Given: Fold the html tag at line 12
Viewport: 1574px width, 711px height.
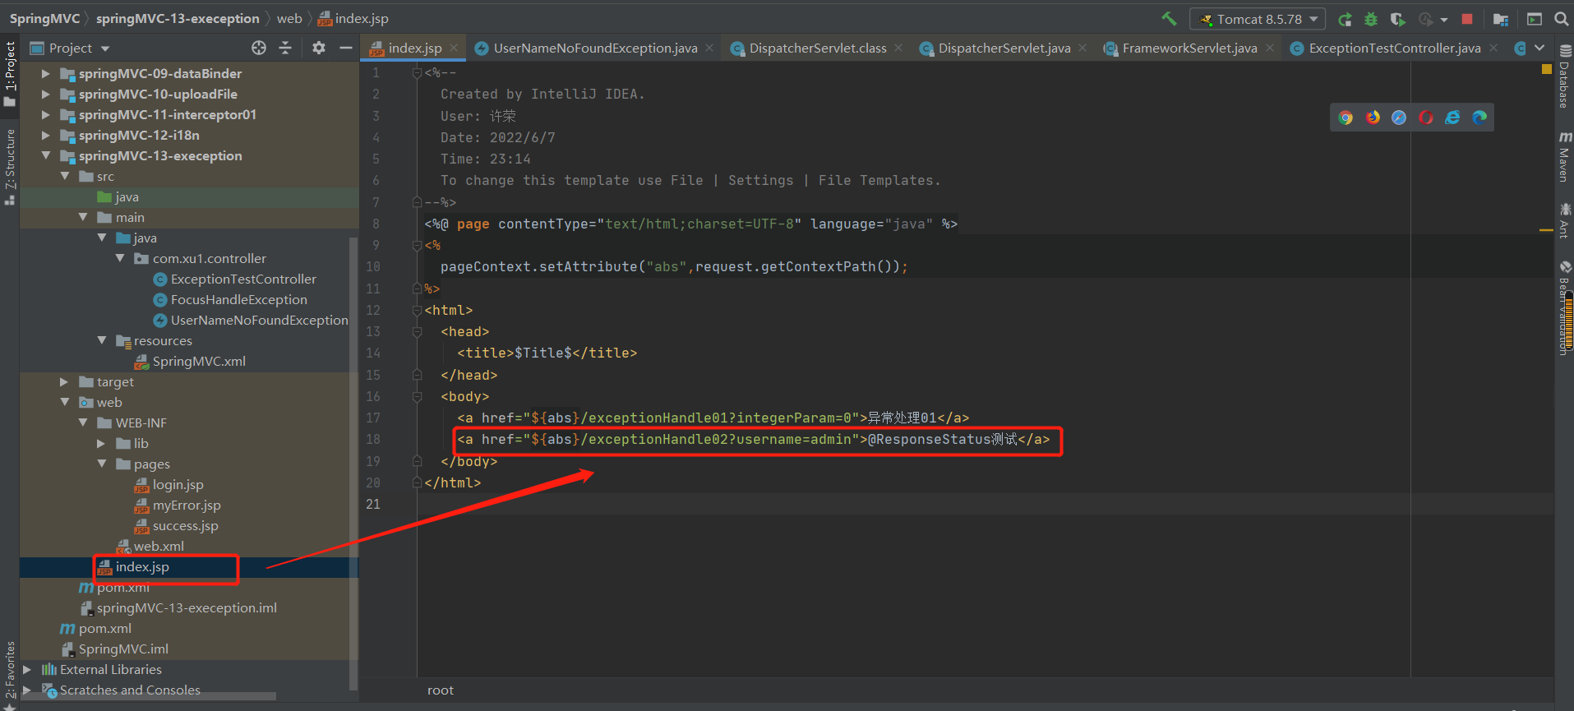Looking at the screenshot, I should (x=417, y=310).
